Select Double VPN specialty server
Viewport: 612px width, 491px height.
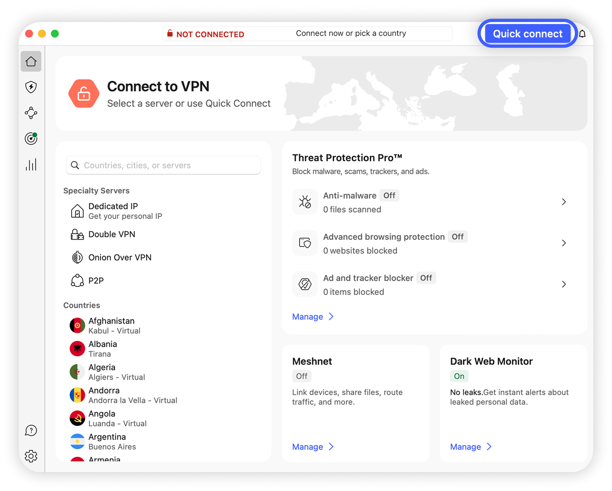(112, 234)
